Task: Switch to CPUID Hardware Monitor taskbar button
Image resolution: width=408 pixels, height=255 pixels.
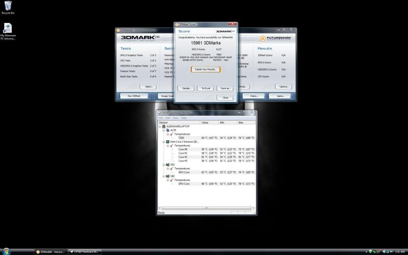Action: point(84,252)
